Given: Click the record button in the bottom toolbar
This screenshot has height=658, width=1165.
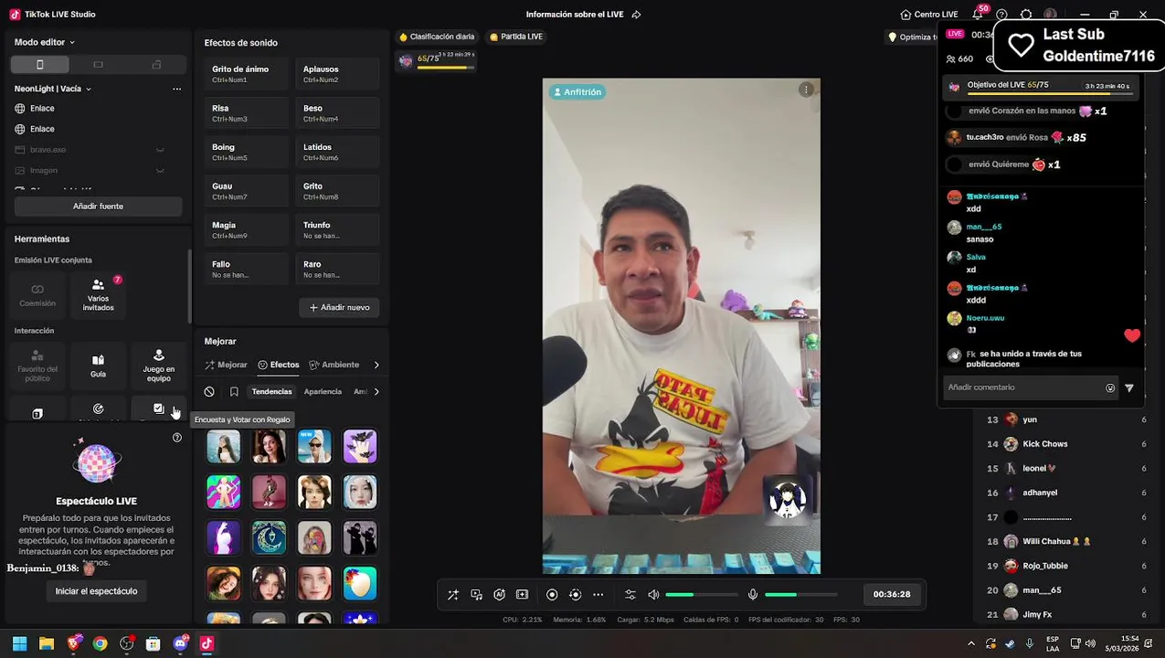Looking at the screenshot, I should coord(552,594).
